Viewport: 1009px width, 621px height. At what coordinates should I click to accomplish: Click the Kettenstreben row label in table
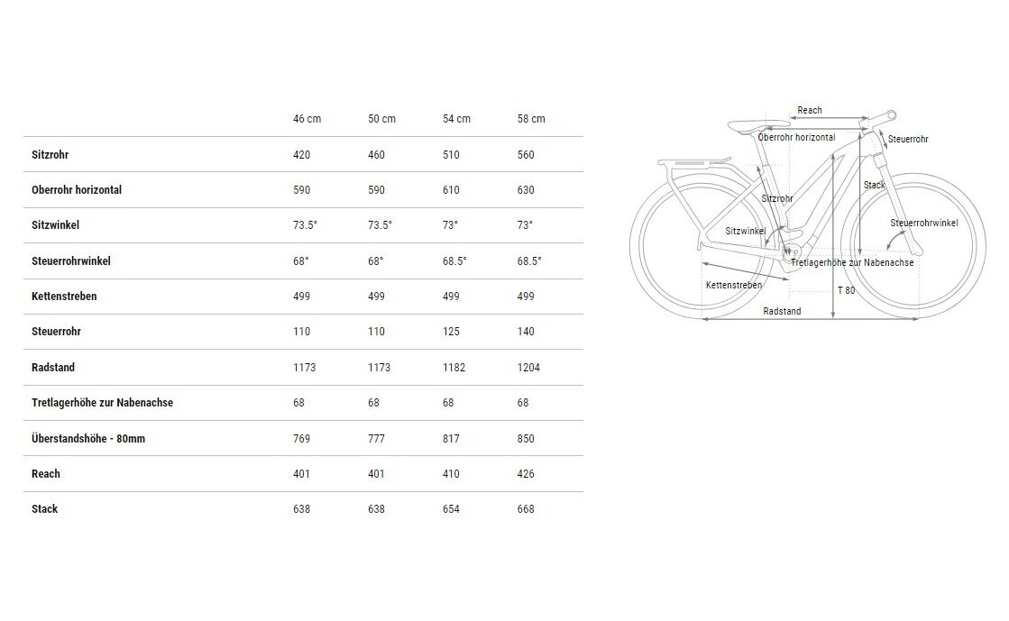click(x=64, y=297)
